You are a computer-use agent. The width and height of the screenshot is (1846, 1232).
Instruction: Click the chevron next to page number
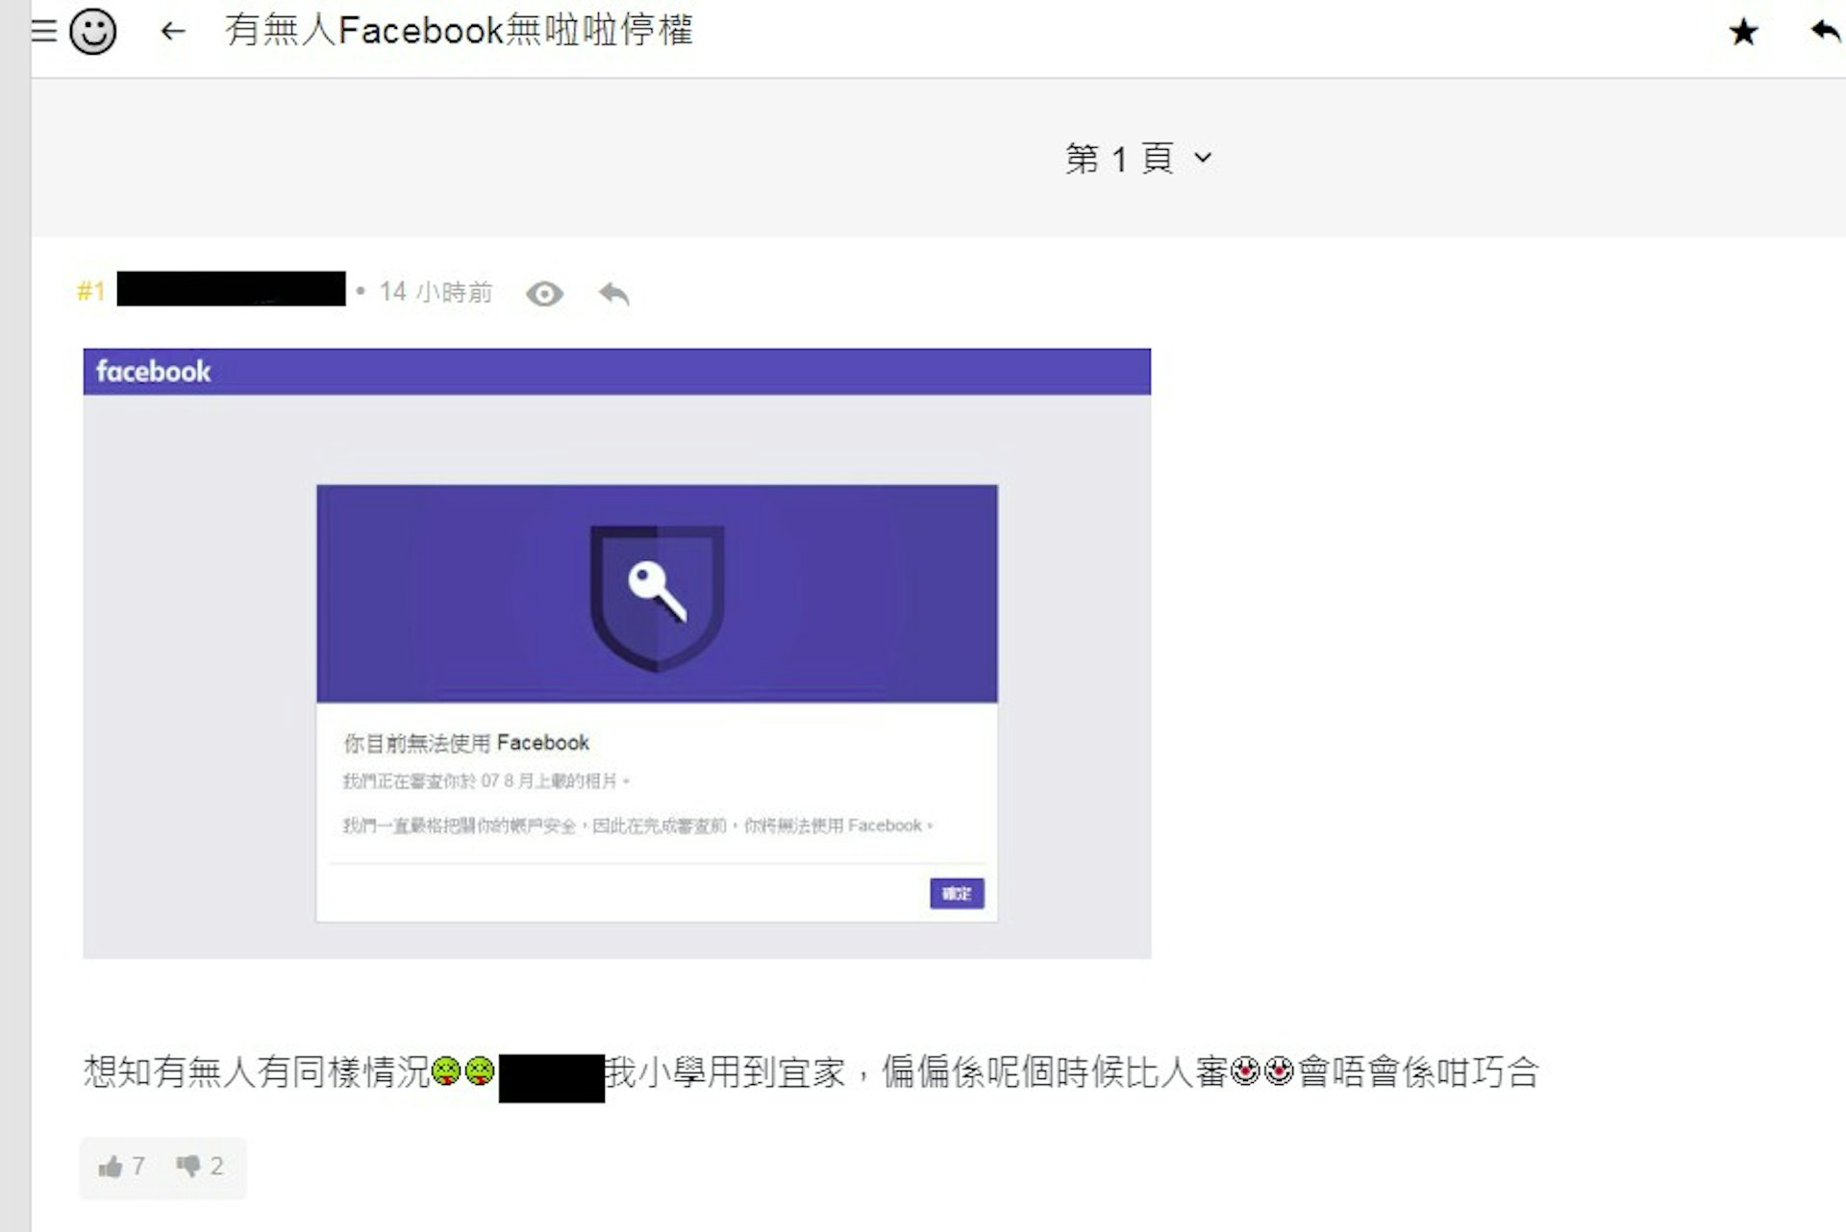pyautogui.click(x=1203, y=158)
